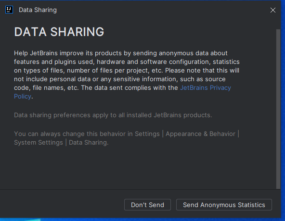Image resolution: width=285 pixels, height=221 pixels.
Task: Click empty title bar area beside Data Sharing
Action: tap(164, 10)
